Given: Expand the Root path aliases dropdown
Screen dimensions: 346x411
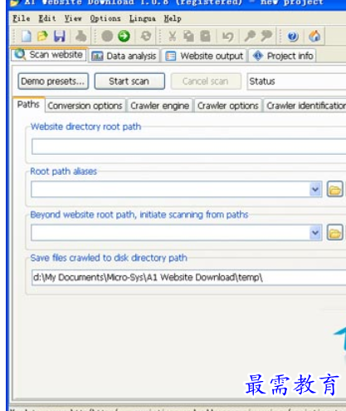Looking at the screenshot, I should (x=315, y=190).
